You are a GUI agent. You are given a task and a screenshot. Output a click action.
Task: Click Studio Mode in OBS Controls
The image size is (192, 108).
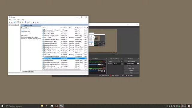[131, 68]
